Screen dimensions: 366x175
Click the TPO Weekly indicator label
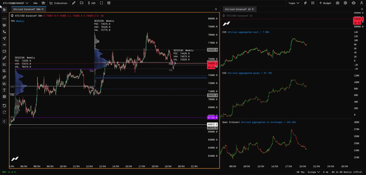pos(18,21)
